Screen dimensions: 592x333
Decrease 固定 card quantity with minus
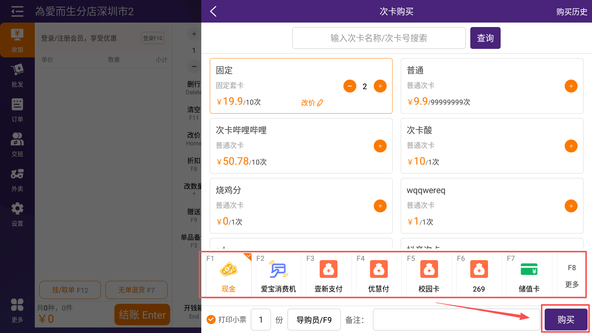pyautogui.click(x=350, y=86)
